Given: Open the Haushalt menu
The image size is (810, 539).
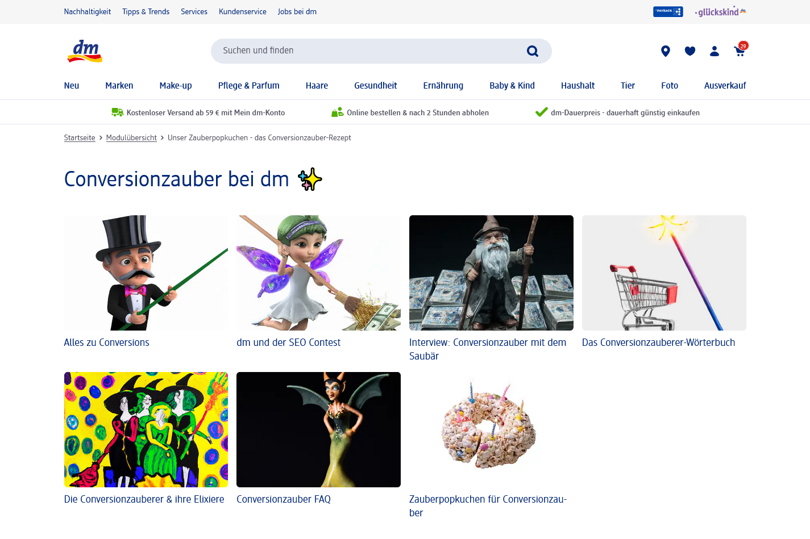Looking at the screenshot, I should (578, 86).
